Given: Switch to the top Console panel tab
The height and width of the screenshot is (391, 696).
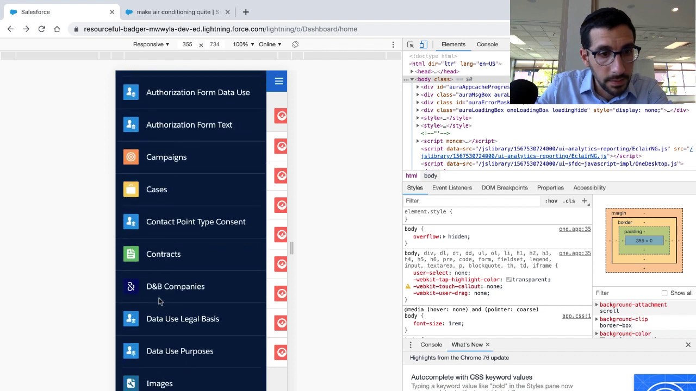Looking at the screenshot, I should (487, 45).
